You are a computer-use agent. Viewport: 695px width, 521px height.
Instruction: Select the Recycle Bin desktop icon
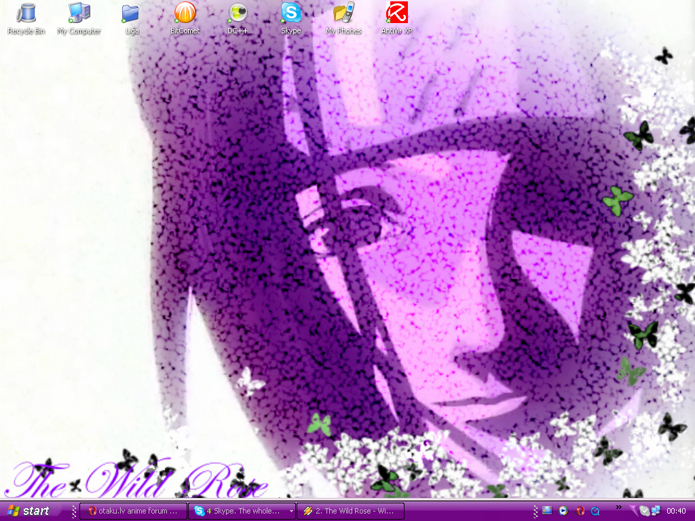tap(26, 18)
